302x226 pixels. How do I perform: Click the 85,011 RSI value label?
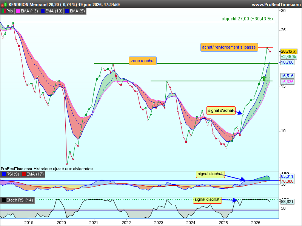[287, 176]
